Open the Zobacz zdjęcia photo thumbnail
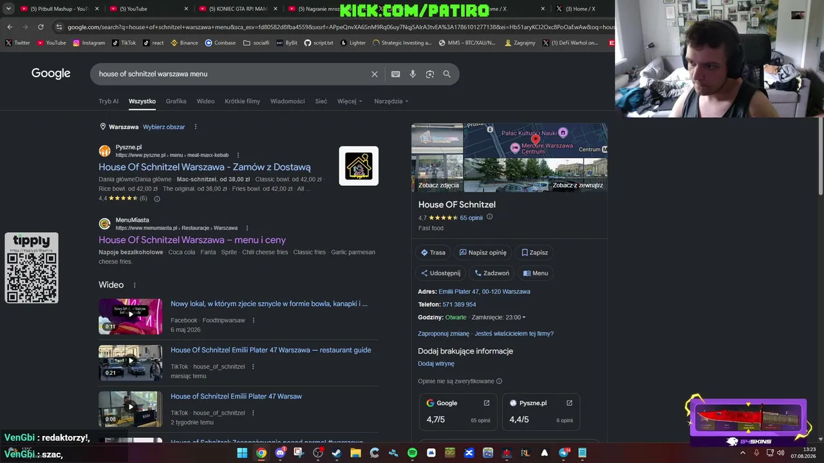 coord(437,158)
